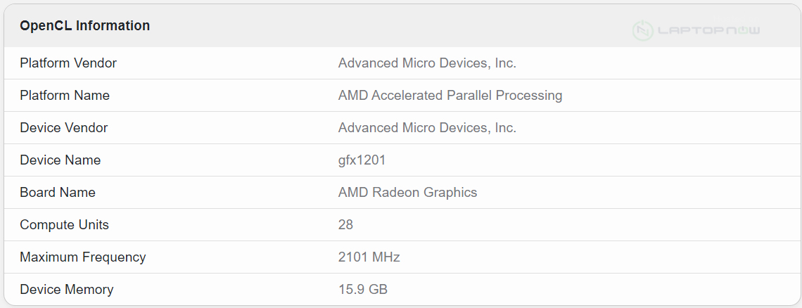
Task: Select the OpenCL Information heading
Action: pos(84,26)
